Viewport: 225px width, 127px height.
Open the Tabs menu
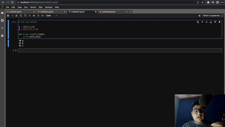pyautogui.click(x=40, y=7)
